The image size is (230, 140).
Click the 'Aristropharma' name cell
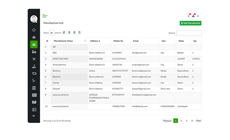[69, 65]
